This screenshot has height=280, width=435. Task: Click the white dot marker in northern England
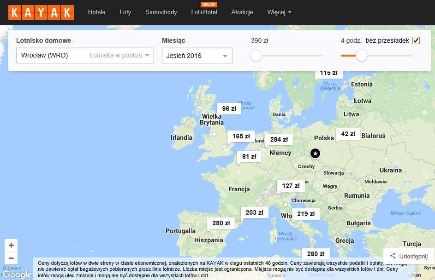click(214, 134)
